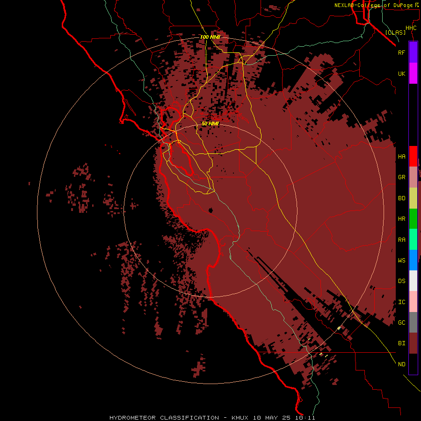The height and width of the screenshot is (421, 421).
Task: Click the purple RF color swatch in legend
Action: coord(413,52)
